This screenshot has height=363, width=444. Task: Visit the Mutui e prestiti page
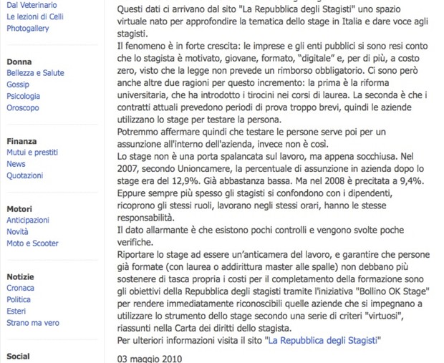[x=32, y=153]
